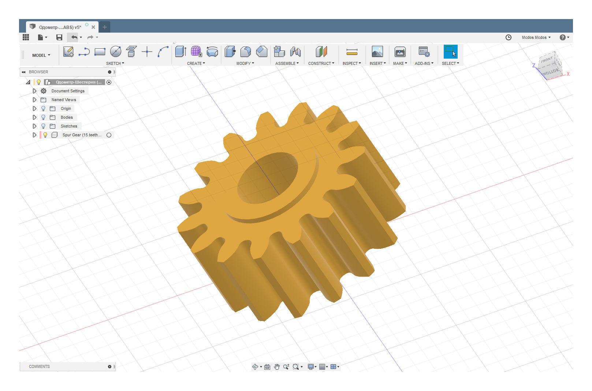This screenshot has width=592, height=391.
Task: Toggle visibility bulb of root component
Action: click(38, 82)
